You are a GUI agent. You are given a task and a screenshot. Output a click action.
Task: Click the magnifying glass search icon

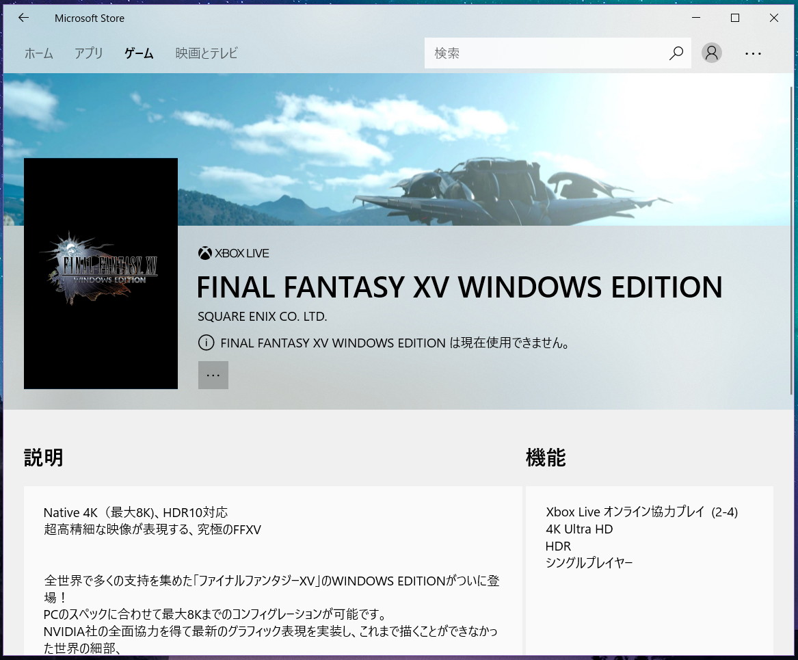coord(676,53)
